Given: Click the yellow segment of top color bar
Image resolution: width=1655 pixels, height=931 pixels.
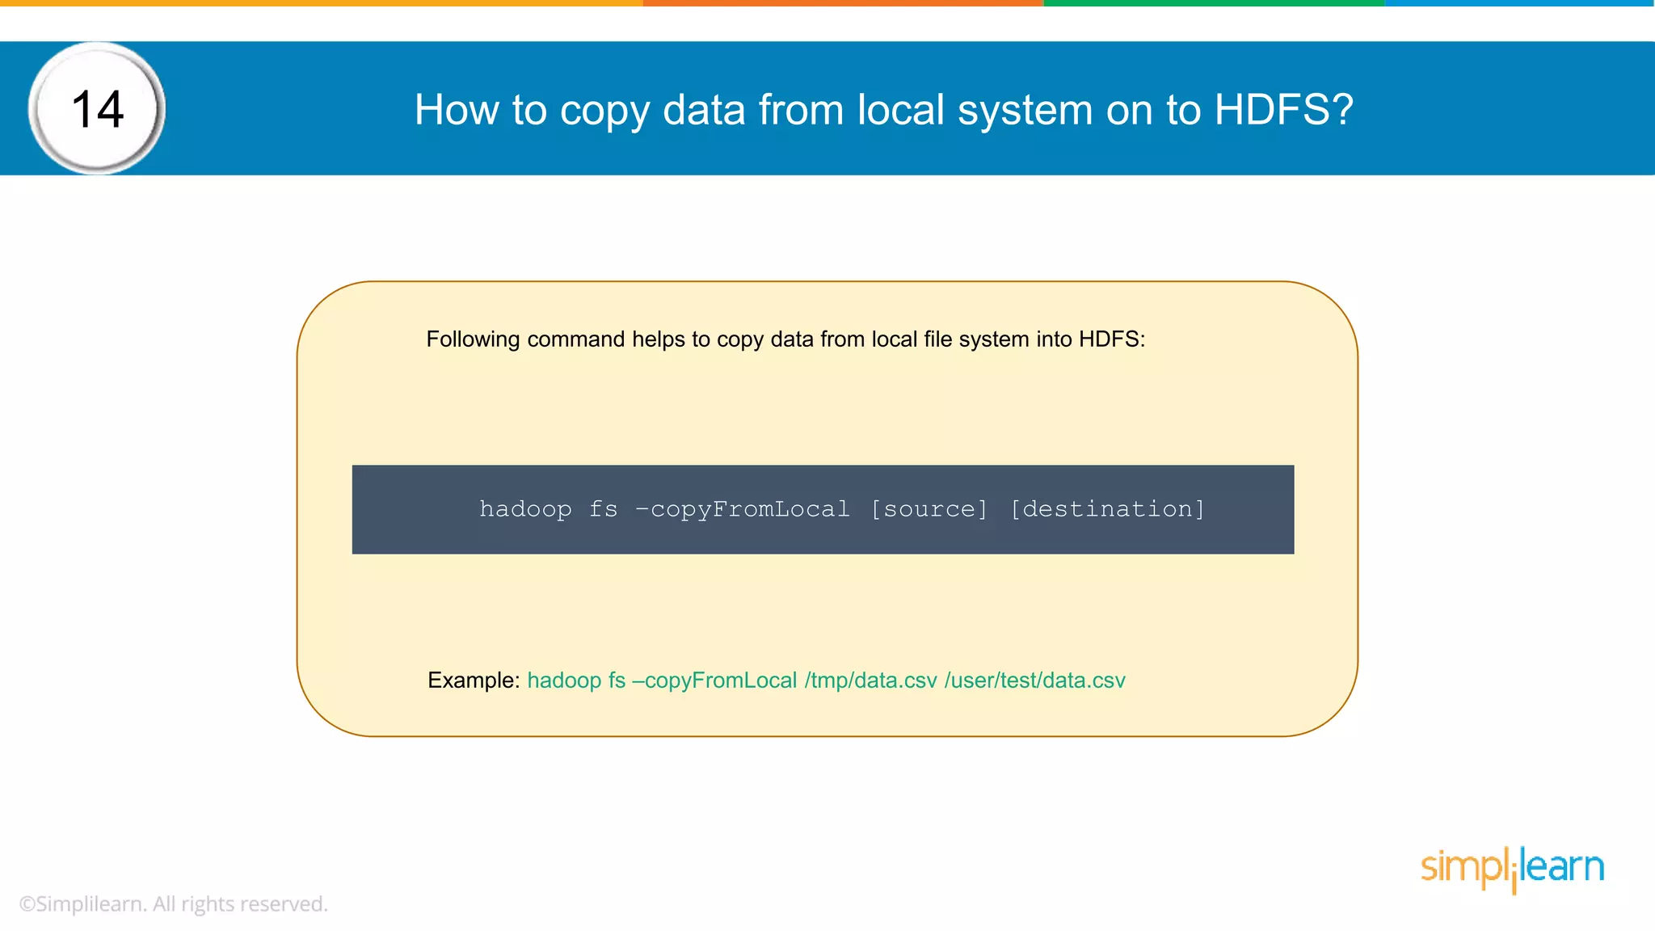Looking at the screenshot, I should pos(323,3).
